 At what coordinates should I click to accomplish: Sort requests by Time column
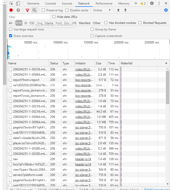[113, 63]
